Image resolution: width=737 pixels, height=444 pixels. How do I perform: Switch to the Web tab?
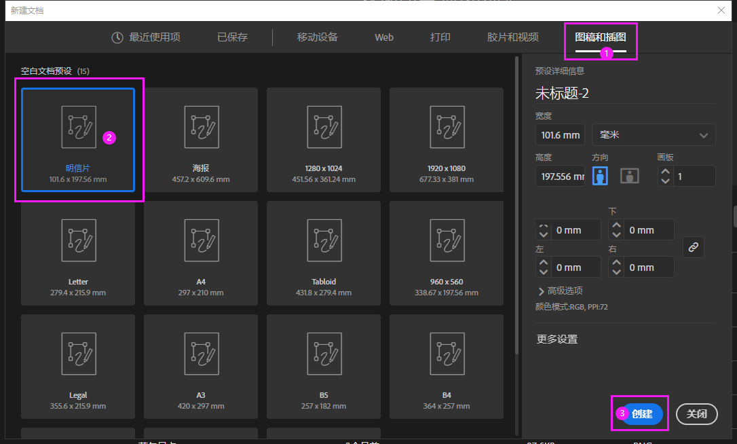[383, 38]
